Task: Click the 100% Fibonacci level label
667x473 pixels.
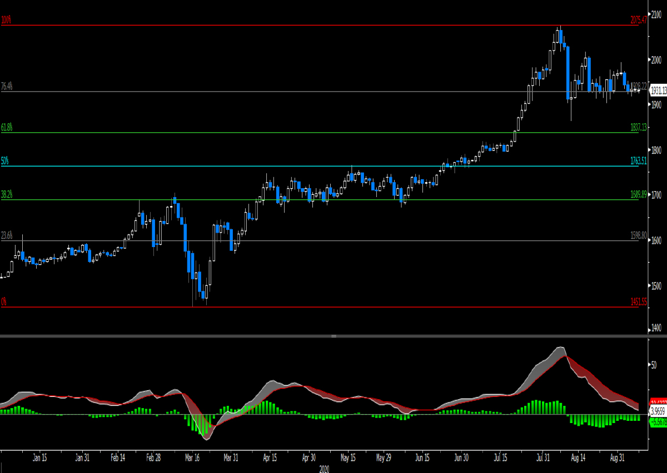Action: tap(6, 20)
